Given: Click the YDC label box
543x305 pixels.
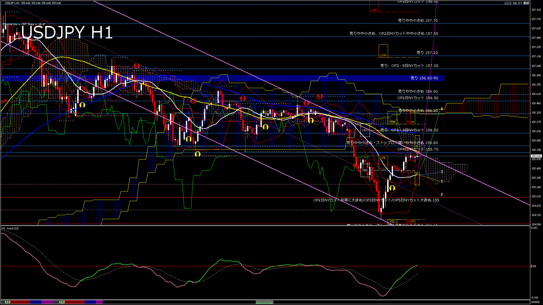Looking at the screenshot, I should click(x=365, y=170).
